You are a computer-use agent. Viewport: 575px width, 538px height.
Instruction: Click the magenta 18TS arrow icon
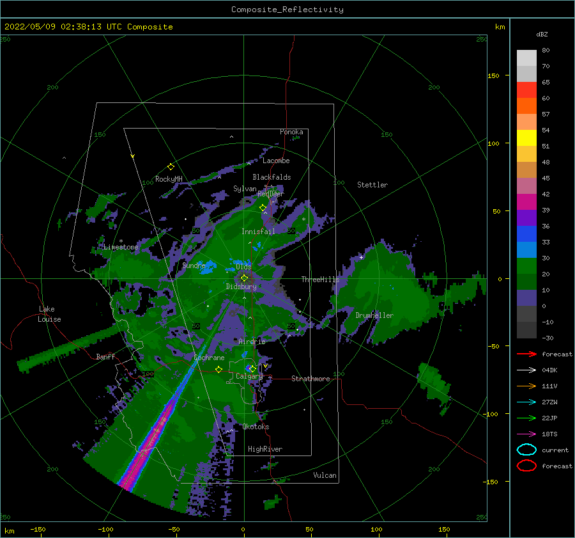526,434
